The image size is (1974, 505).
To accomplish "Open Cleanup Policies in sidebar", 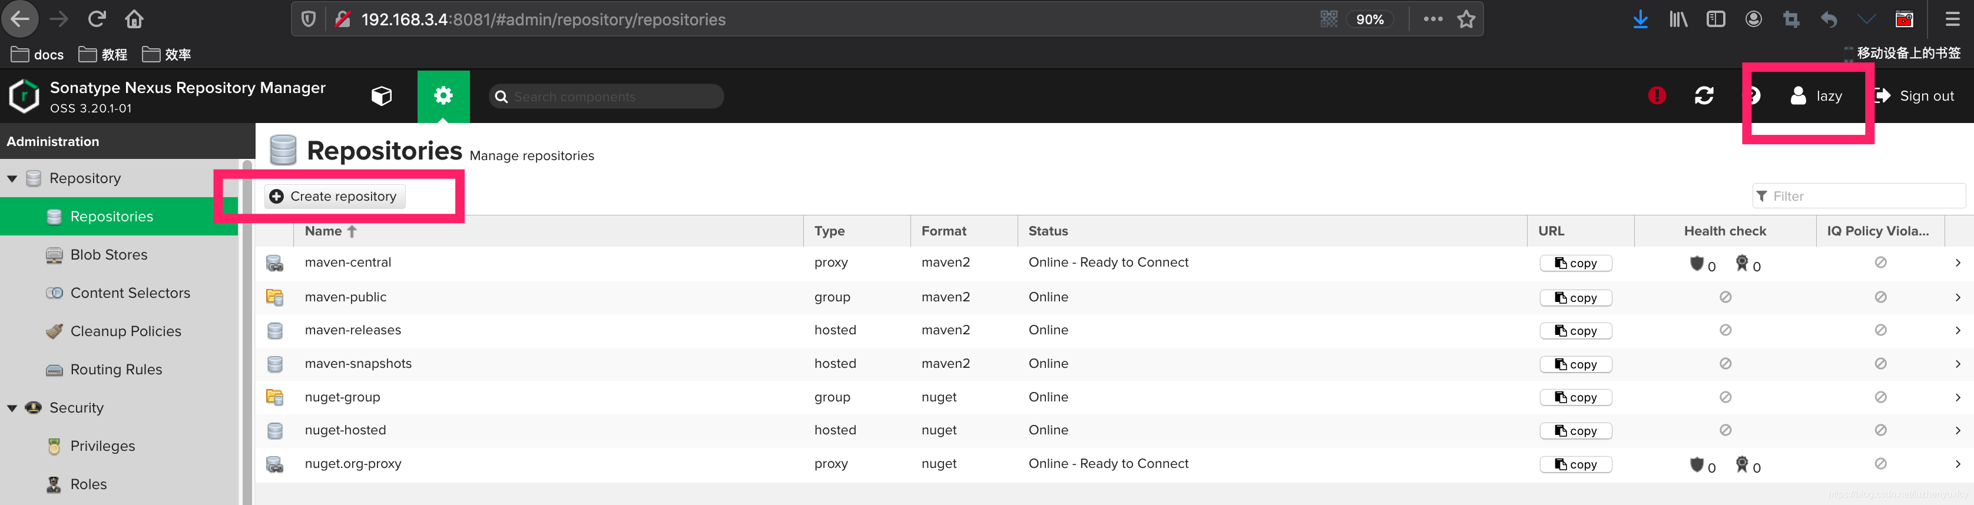I will 125,332.
